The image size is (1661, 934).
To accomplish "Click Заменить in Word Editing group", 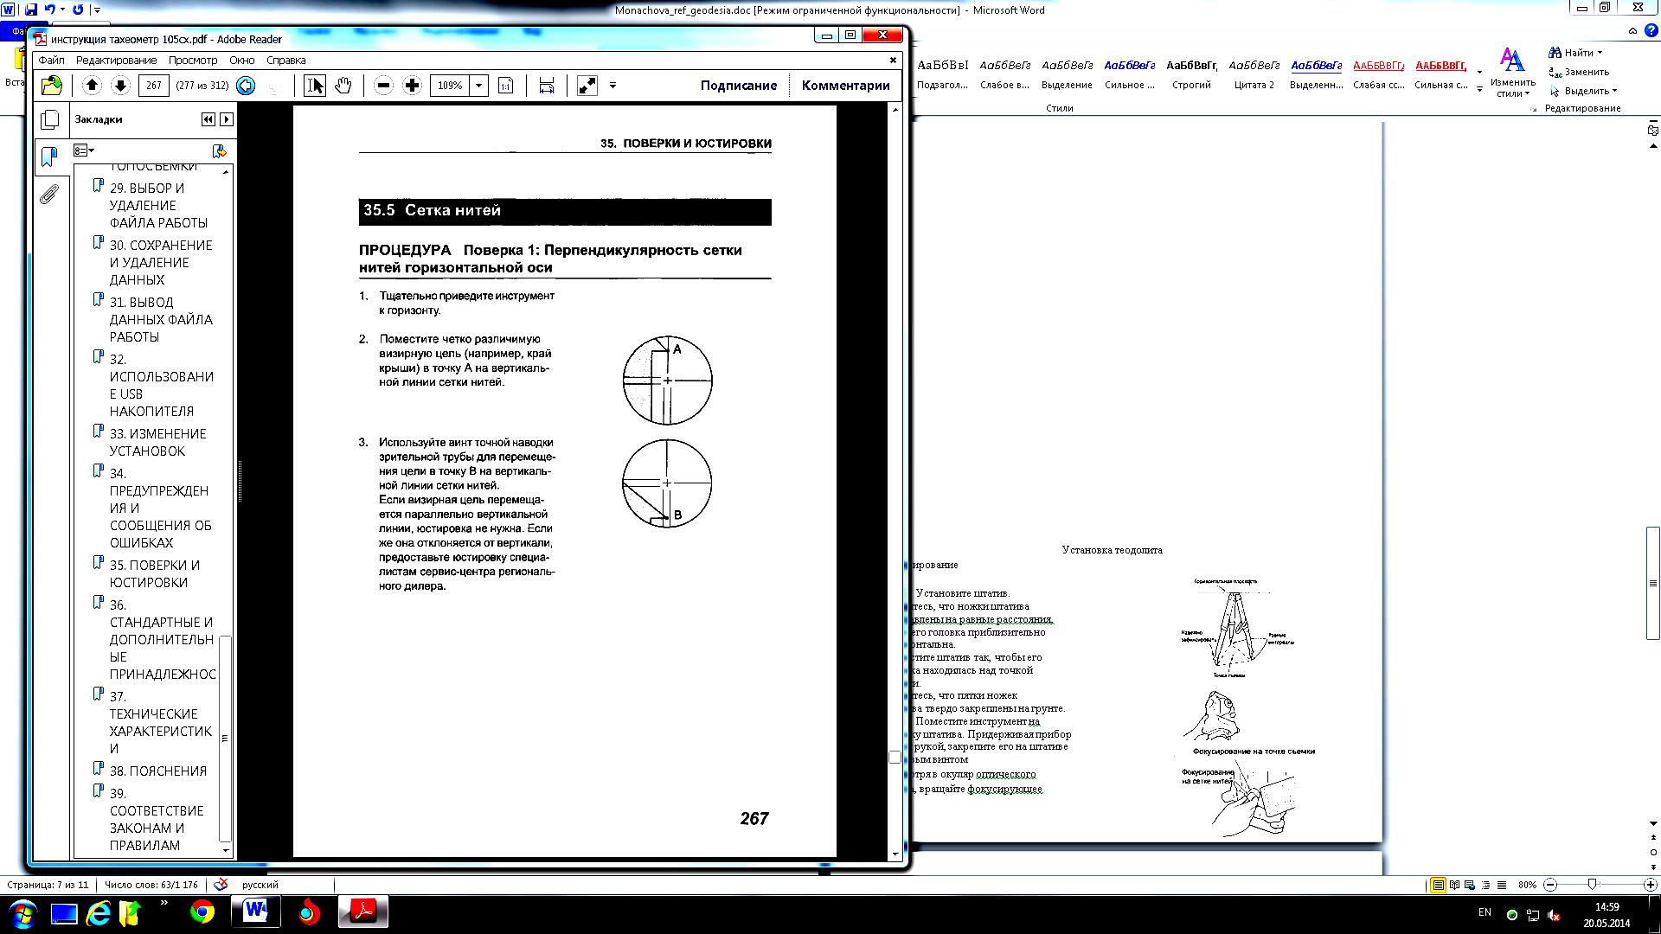I will click(1580, 72).
